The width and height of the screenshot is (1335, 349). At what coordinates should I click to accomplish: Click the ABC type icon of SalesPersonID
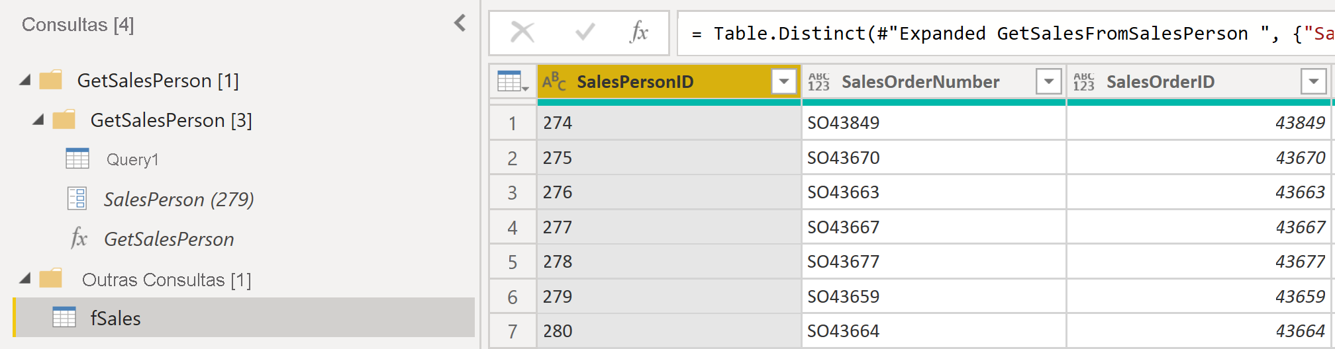[554, 81]
